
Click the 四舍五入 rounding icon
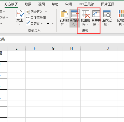pyautogui.click(x=28, y=12)
